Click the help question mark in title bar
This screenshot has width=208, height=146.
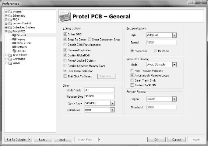(191, 3)
